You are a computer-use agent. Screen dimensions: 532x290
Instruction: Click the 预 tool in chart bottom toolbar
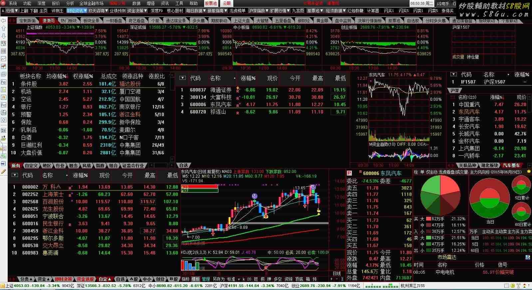point(315,279)
